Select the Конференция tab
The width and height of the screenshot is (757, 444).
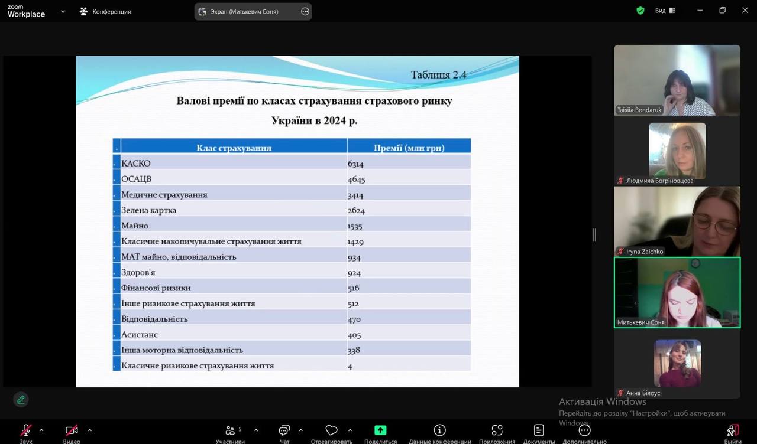coord(105,11)
